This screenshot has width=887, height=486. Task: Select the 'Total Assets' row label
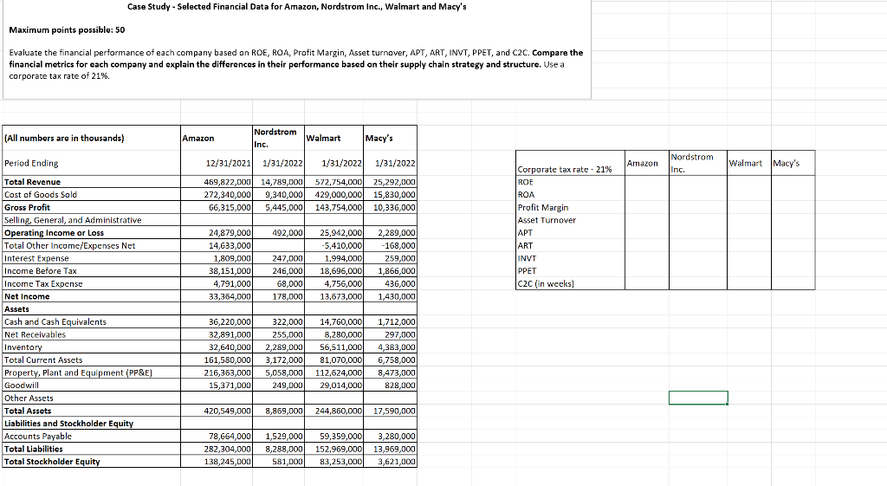pyautogui.click(x=28, y=411)
